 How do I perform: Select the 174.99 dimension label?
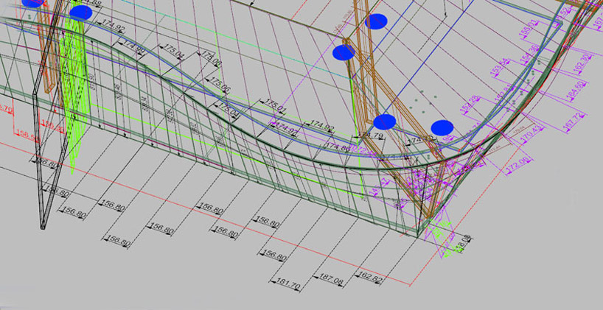click(134, 48)
